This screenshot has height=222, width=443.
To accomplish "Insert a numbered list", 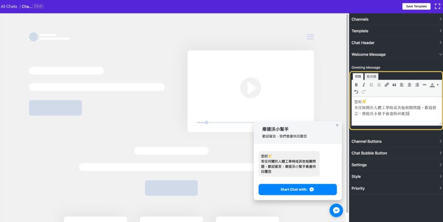I will [379, 85].
